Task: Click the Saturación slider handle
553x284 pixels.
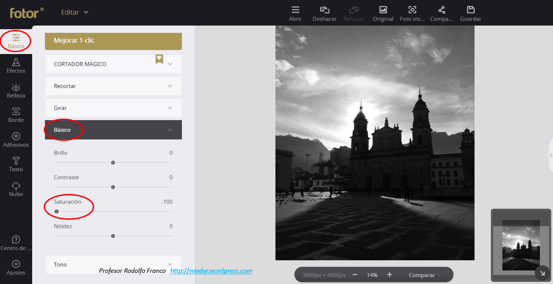Action: [57, 211]
